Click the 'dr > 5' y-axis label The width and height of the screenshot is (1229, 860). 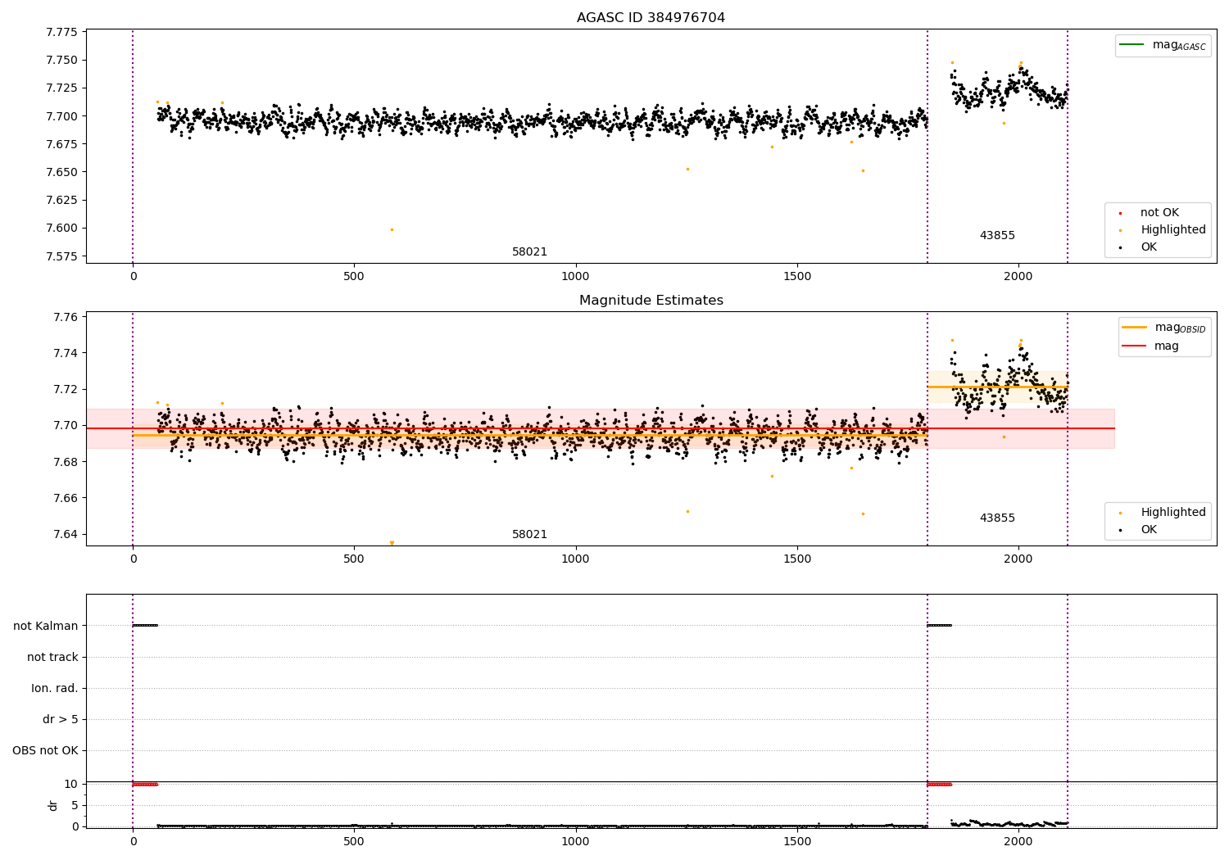pos(61,719)
